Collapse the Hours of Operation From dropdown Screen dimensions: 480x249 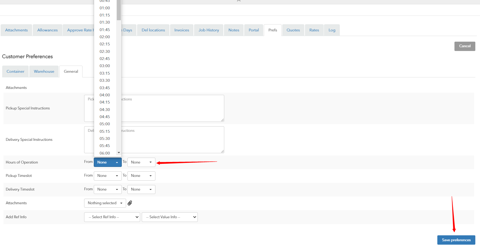(x=108, y=162)
